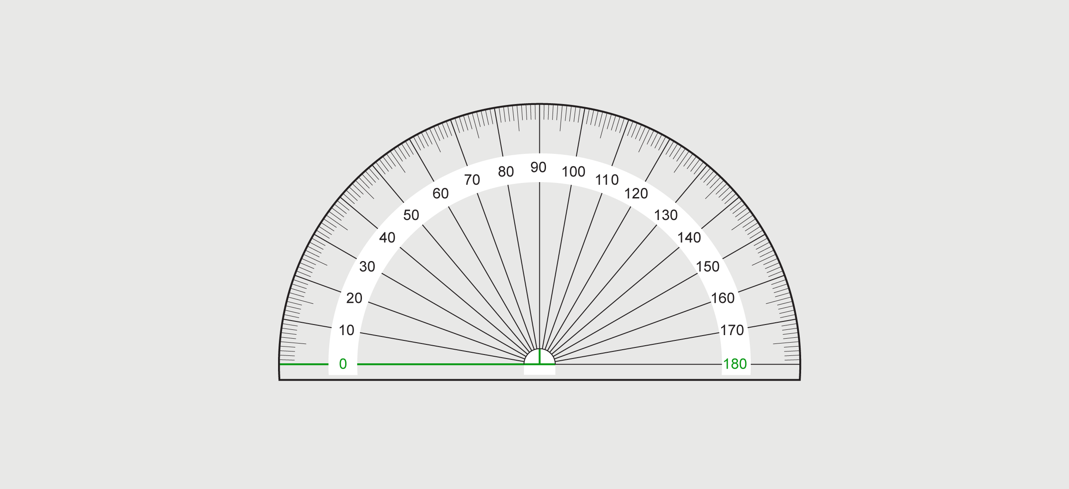Image resolution: width=1069 pixels, height=489 pixels.
Task: Click the green 180 degree label
Action: click(735, 364)
